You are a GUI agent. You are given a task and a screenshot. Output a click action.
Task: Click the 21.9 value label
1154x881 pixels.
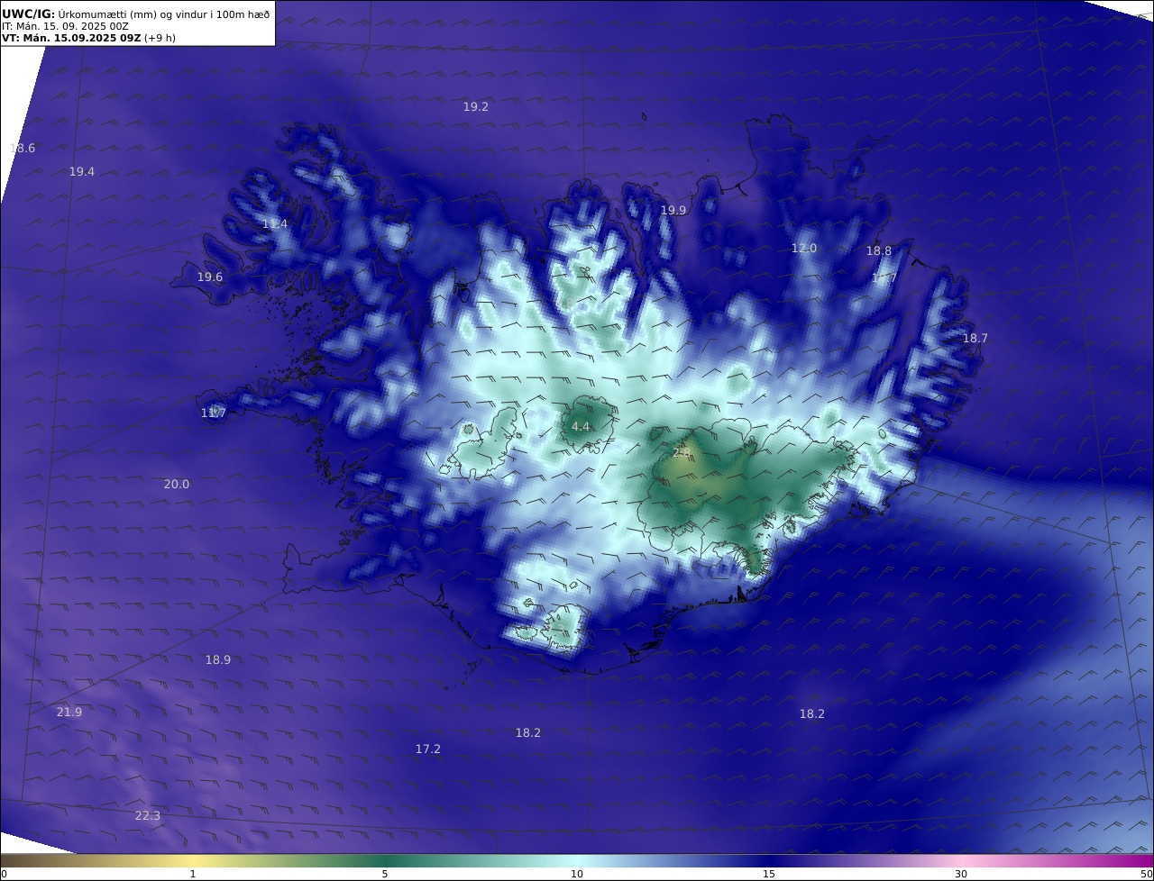tap(69, 712)
